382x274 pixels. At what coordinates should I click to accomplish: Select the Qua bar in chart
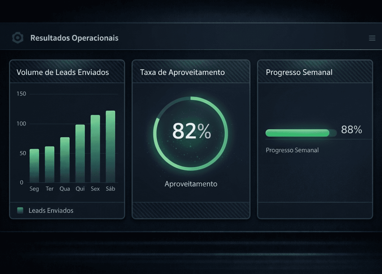coord(65,160)
